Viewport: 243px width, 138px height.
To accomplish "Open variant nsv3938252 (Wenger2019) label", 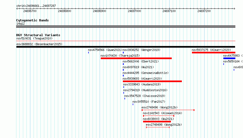I will [x=141, y=50].
